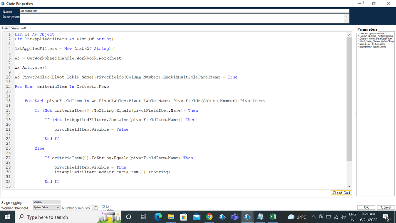The height and width of the screenshot is (223, 396).
Task: Select parameter In:Worksheet - System.String
Action: click(371, 46)
